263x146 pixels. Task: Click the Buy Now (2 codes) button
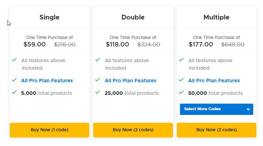pyautogui.click(x=133, y=130)
